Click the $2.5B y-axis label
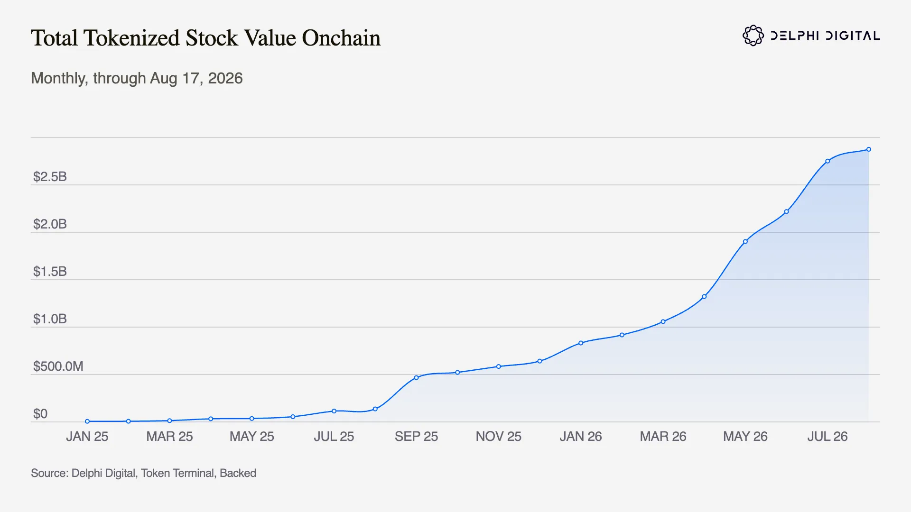The width and height of the screenshot is (911, 512). (x=50, y=177)
